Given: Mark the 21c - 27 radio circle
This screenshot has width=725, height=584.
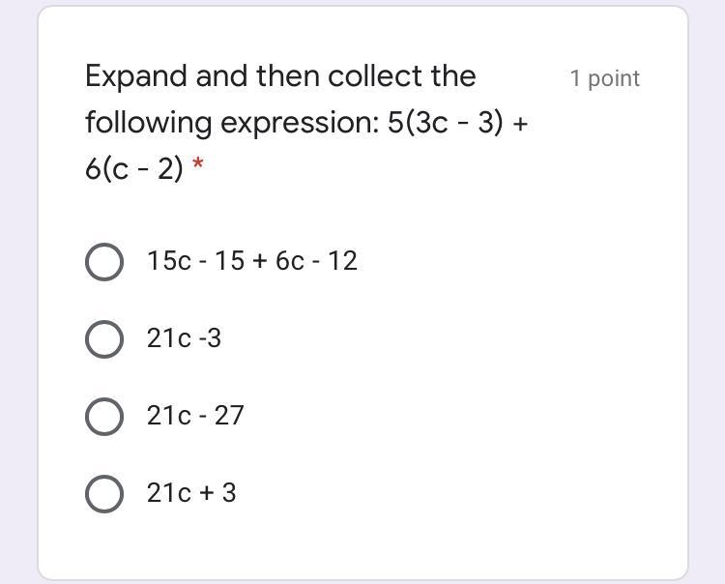Looking at the screenshot, I should (104, 416).
